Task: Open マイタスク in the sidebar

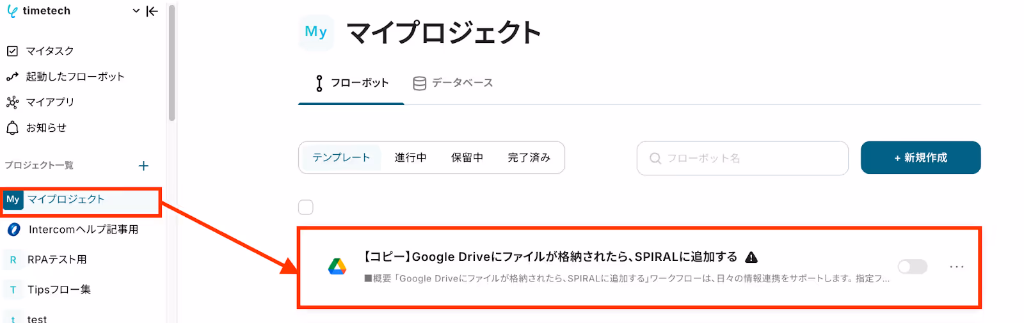Action: [x=50, y=51]
